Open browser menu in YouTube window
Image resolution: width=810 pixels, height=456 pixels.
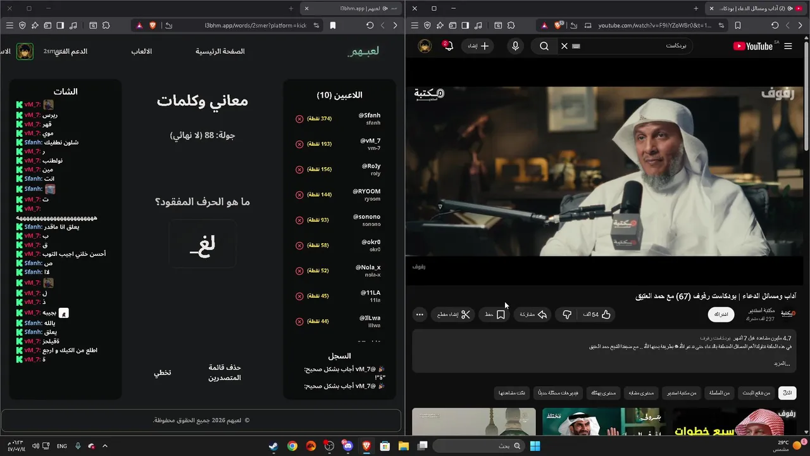point(414,25)
